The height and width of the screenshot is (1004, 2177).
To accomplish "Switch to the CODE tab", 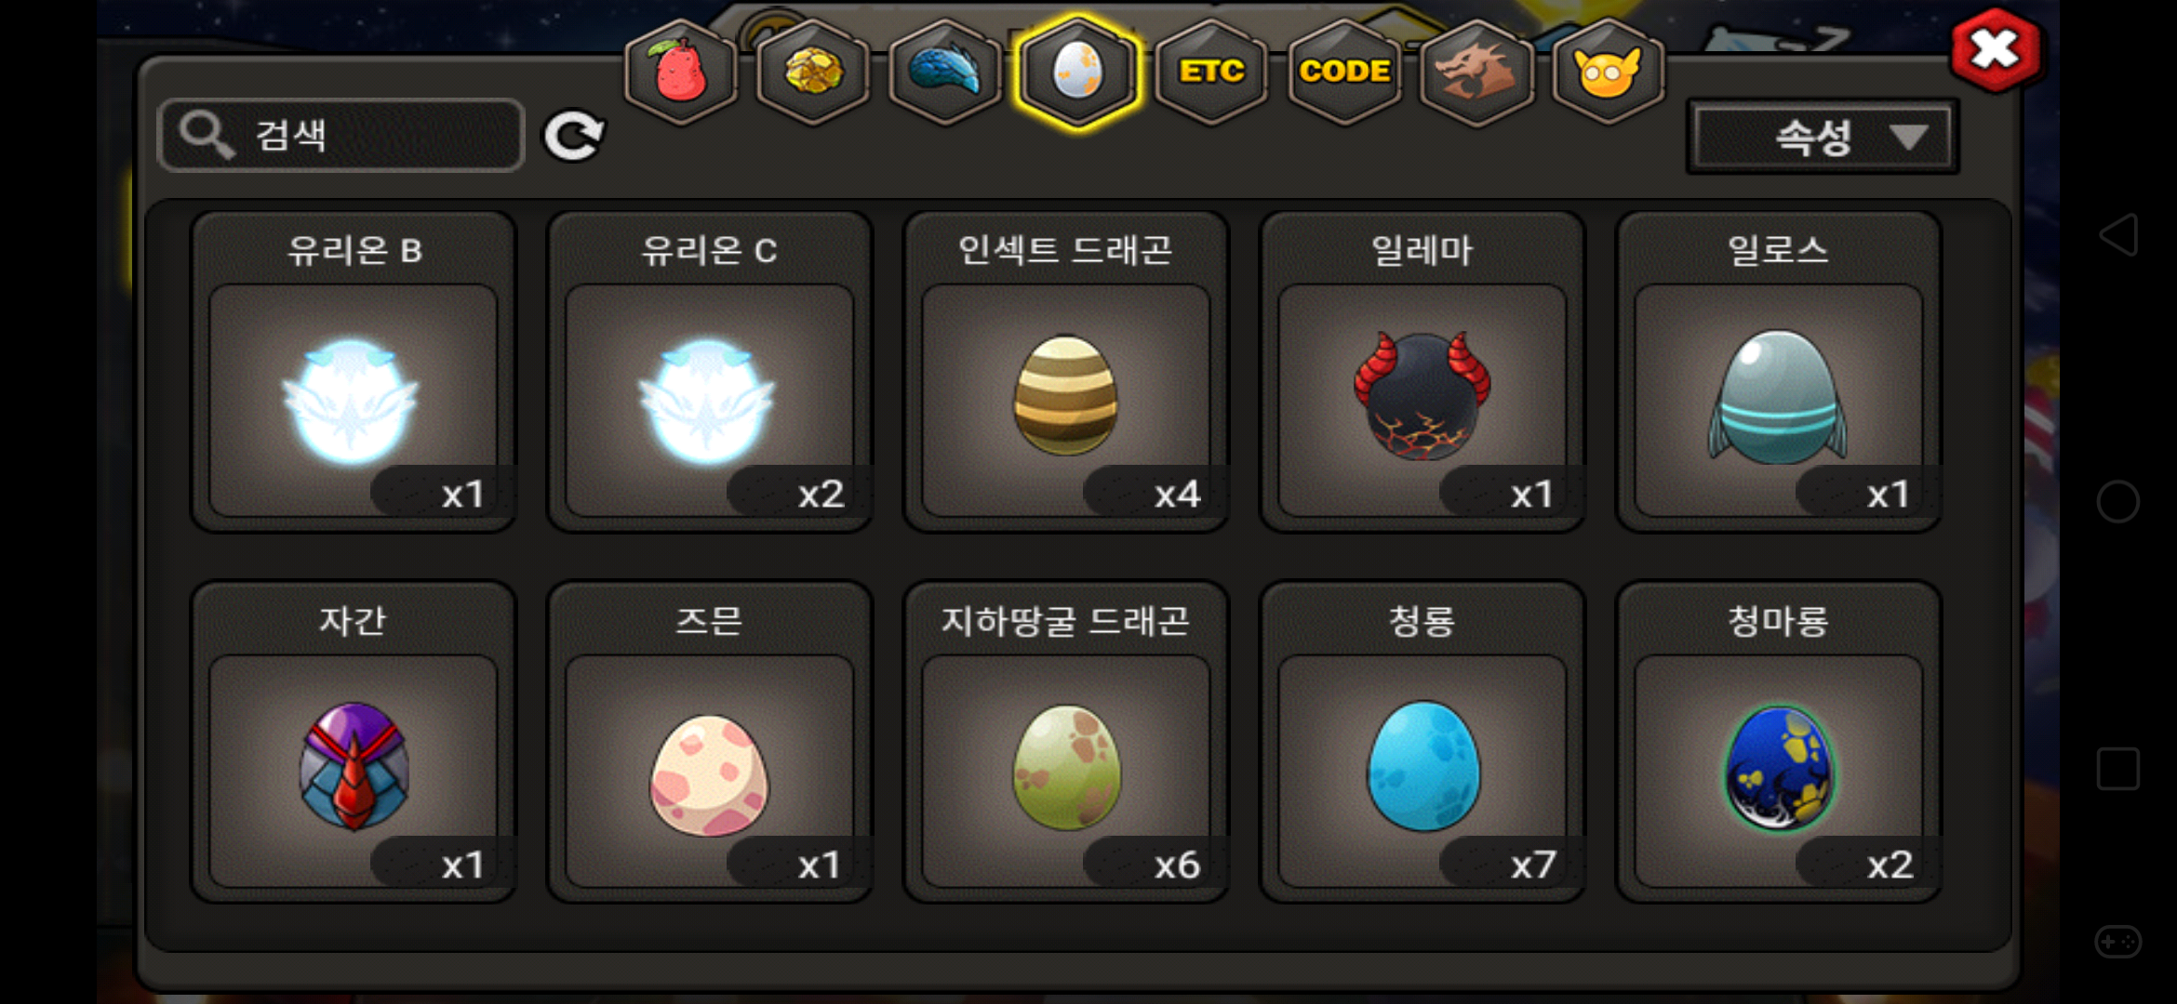I will 1344,72.
